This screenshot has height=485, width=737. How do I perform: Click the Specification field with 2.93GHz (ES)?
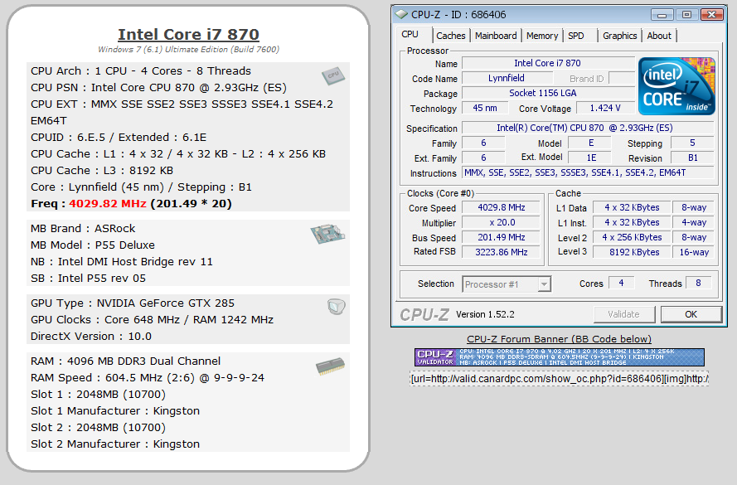pyautogui.click(x=588, y=128)
